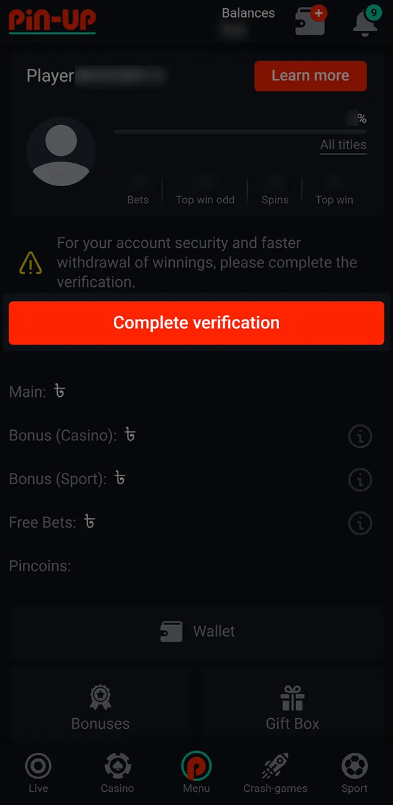Tap the profile level progress bar
Image resolution: width=393 pixels, height=805 pixels.
[x=240, y=131]
